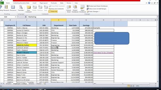This screenshot has width=161, height=90.
Task: Click the Insert Function fx icon
Action: [26, 17]
